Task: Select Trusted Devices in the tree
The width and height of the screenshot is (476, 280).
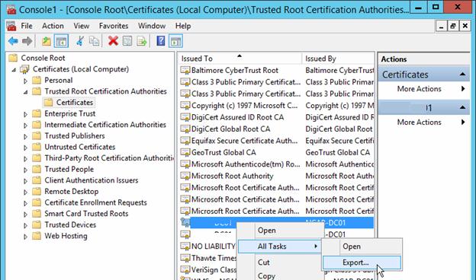Action: point(70,225)
